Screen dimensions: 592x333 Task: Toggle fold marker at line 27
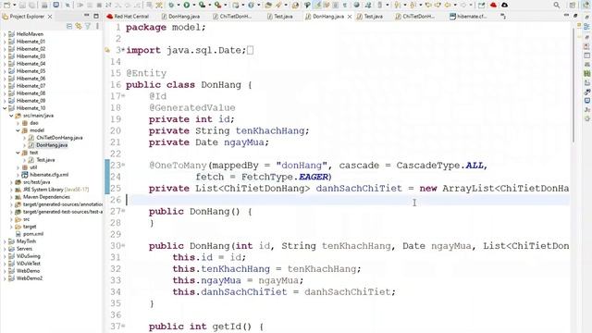point(123,212)
